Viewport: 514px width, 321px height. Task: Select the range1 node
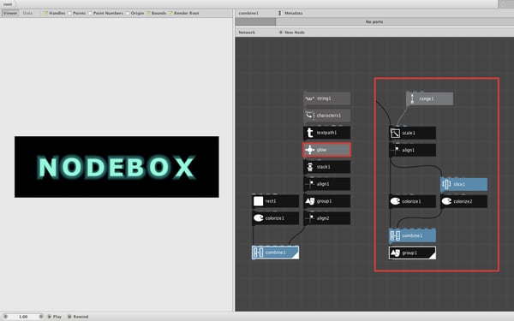click(430, 98)
